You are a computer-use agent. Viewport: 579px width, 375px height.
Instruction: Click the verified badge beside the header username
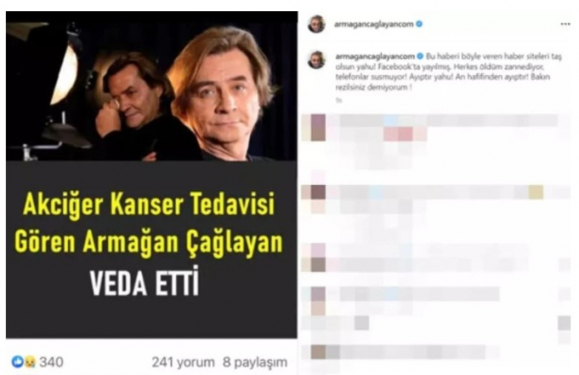point(419,24)
